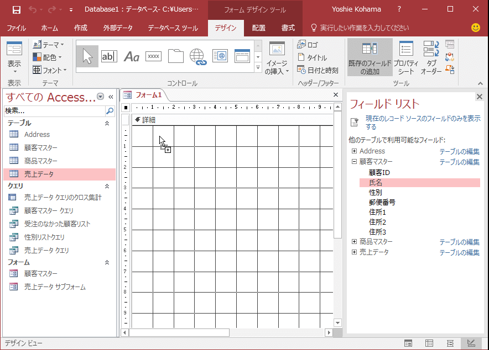The width and height of the screenshot is (489, 350).
Task: Insert Date and Time
Action: coord(318,70)
